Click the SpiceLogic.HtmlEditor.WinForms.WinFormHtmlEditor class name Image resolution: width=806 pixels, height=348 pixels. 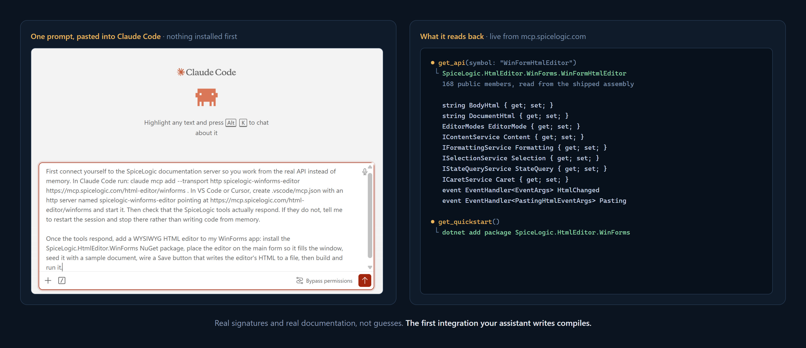534,73
